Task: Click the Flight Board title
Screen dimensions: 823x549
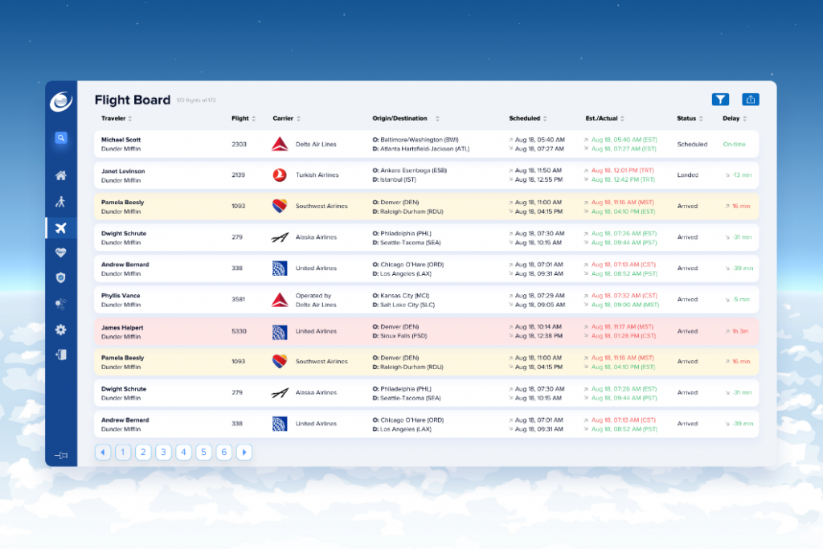Action: (133, 100)
